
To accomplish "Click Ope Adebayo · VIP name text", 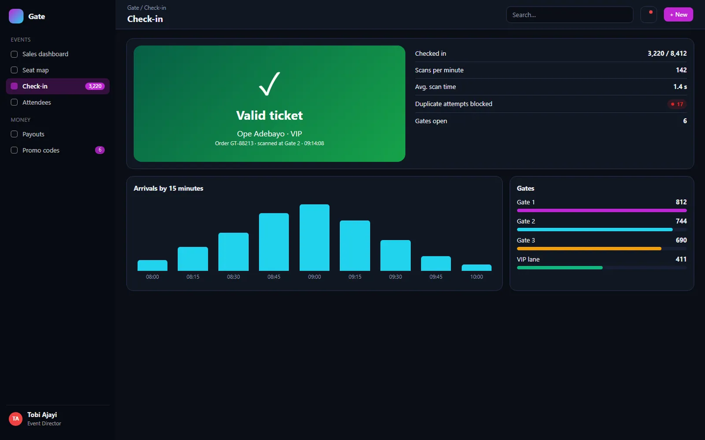I will coord(269,134).
